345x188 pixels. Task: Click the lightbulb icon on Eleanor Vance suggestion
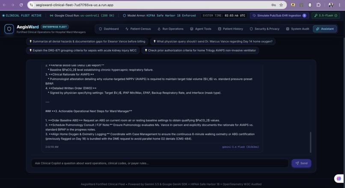click(30, 42)
